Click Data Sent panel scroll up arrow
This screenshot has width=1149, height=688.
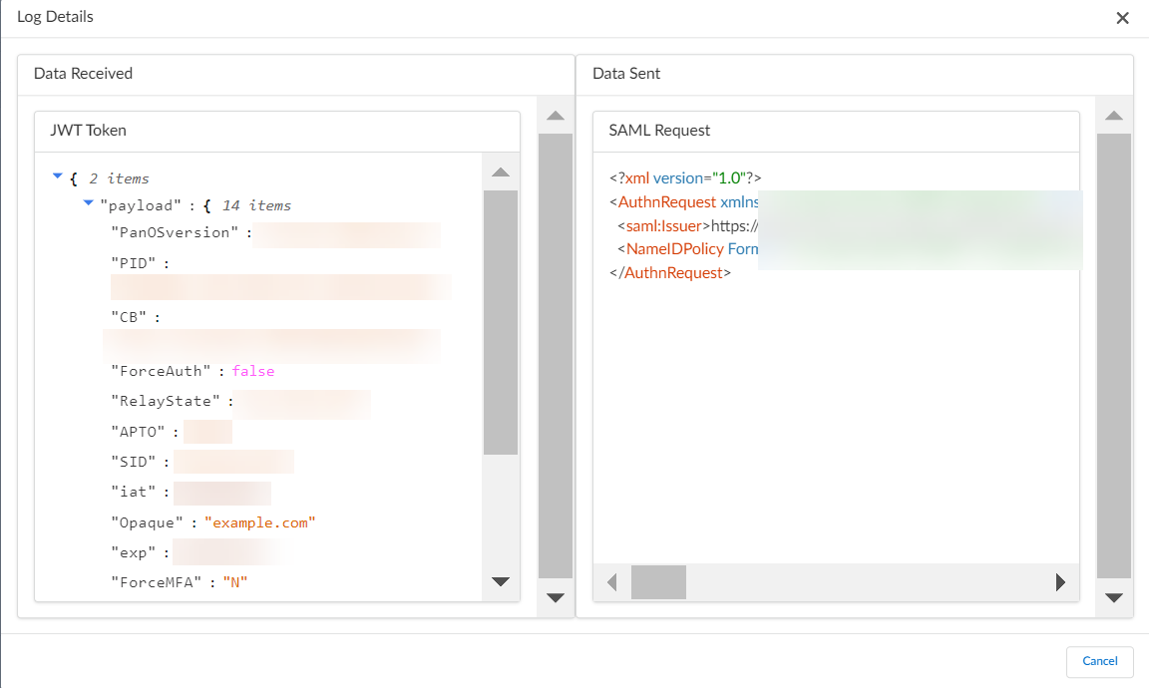coord(1114,116)
